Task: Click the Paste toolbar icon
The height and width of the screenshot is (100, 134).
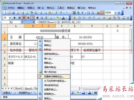Action: [x=50, y=13]
